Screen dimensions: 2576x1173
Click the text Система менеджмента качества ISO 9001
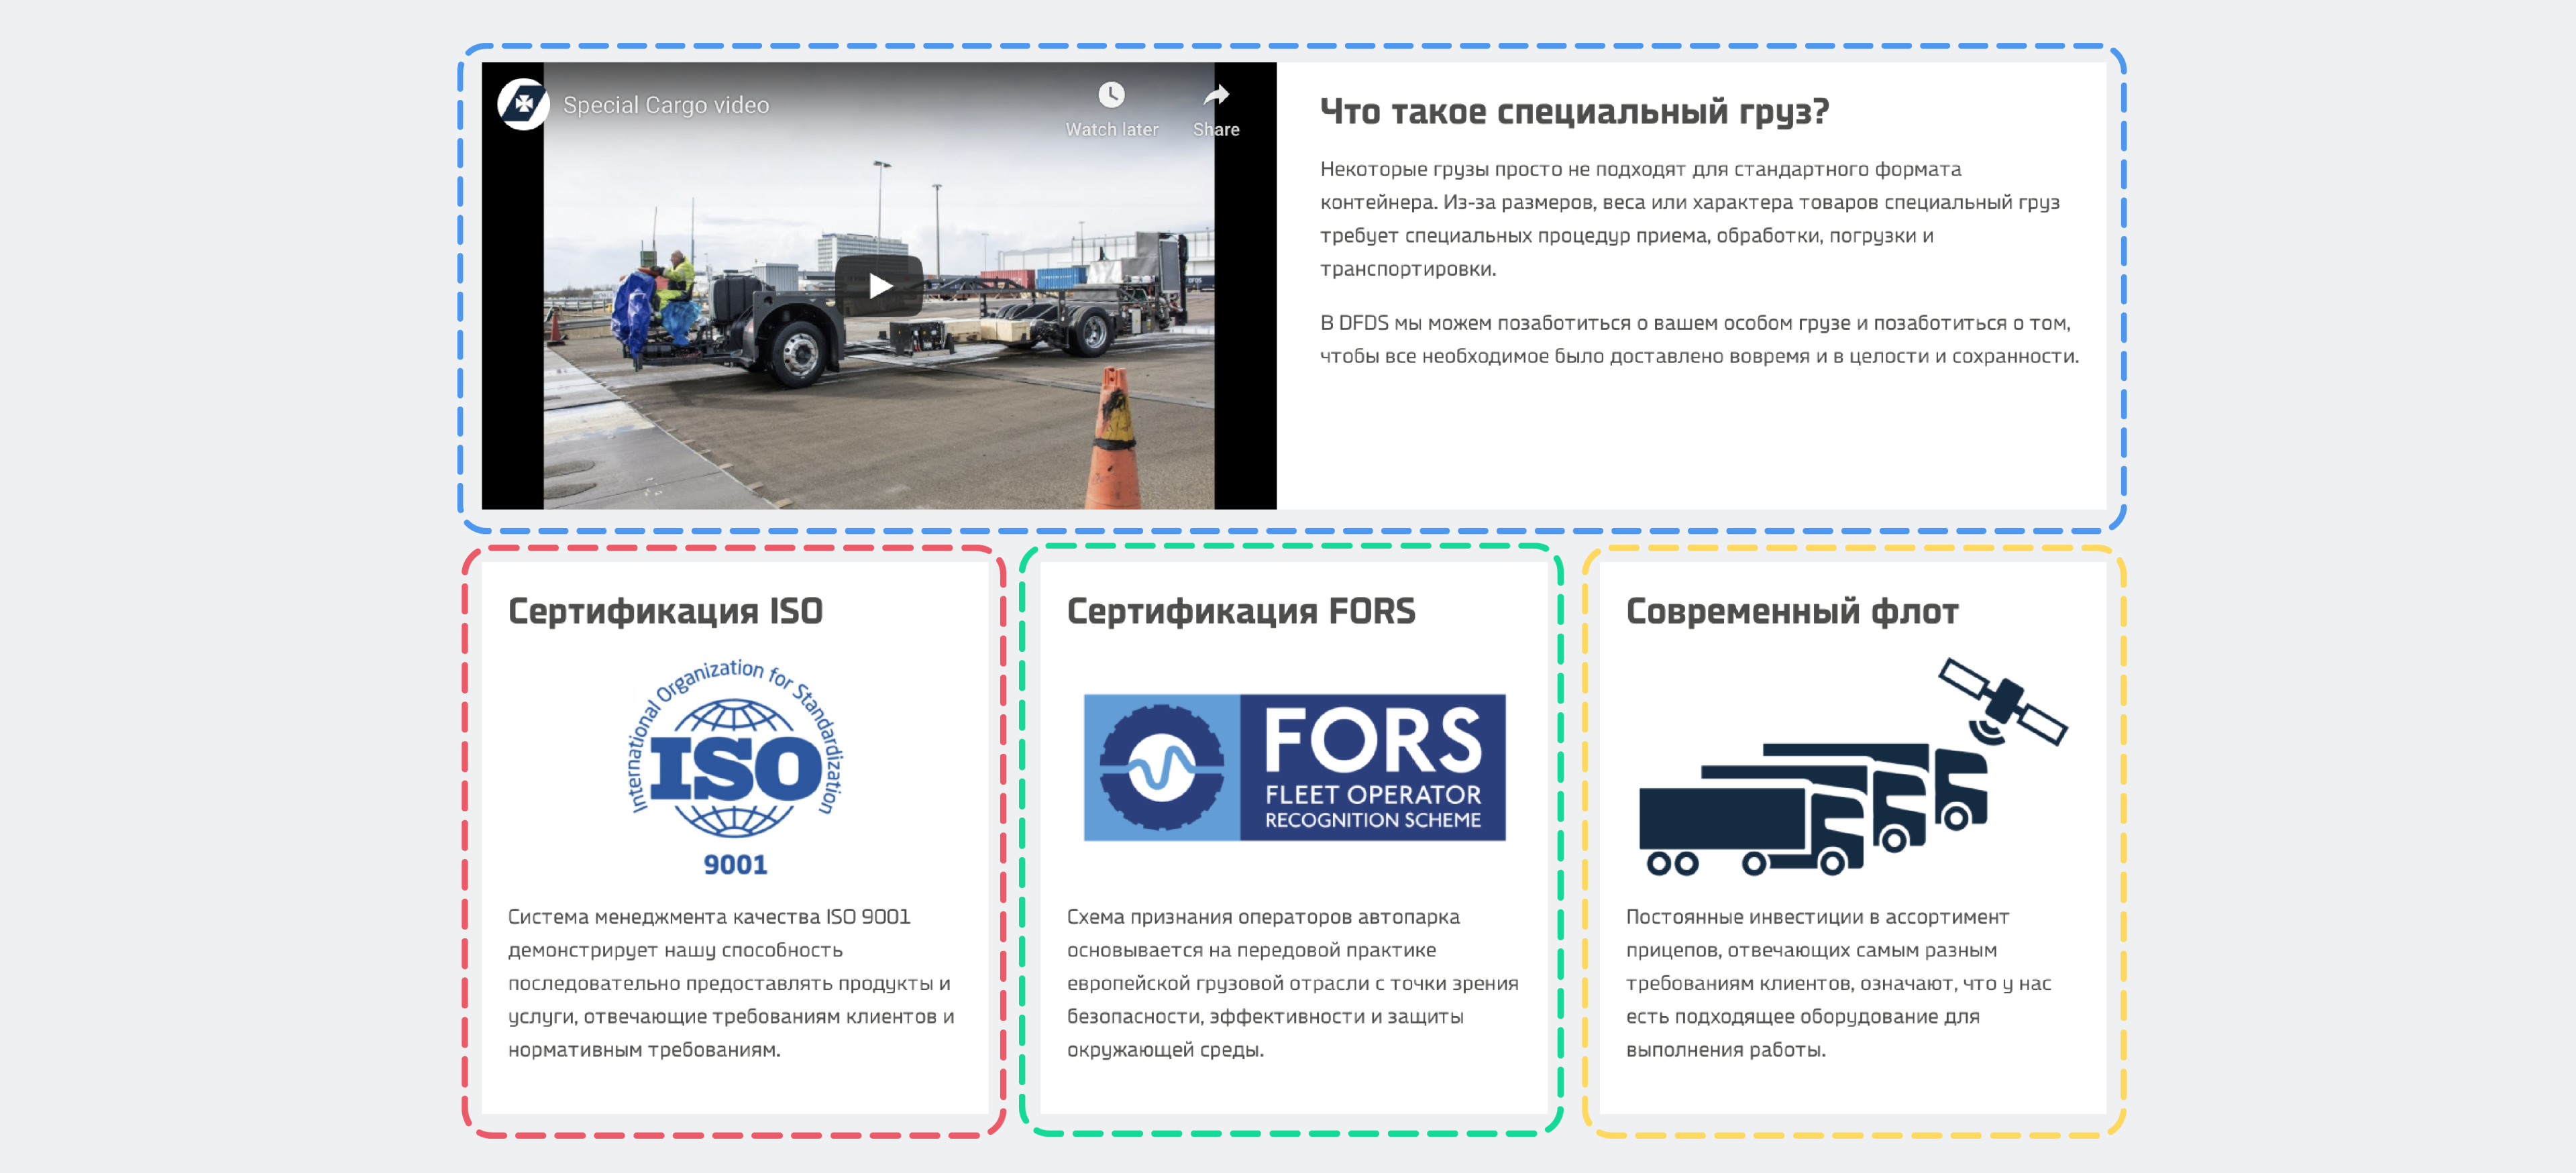tap(709, 917)
